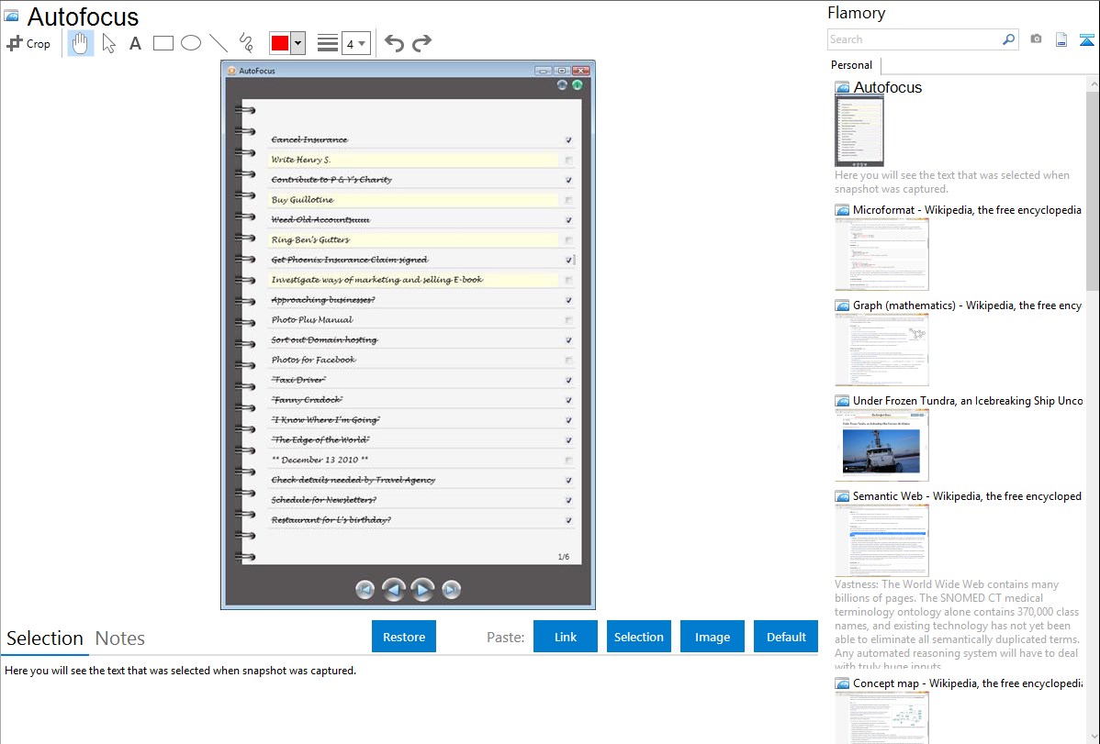Viewport: 1100px width, 744px height.
Task: Go to last page in AutoFocus
Action: [451, 590]
